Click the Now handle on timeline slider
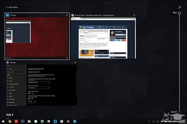 tap(180, 13)
